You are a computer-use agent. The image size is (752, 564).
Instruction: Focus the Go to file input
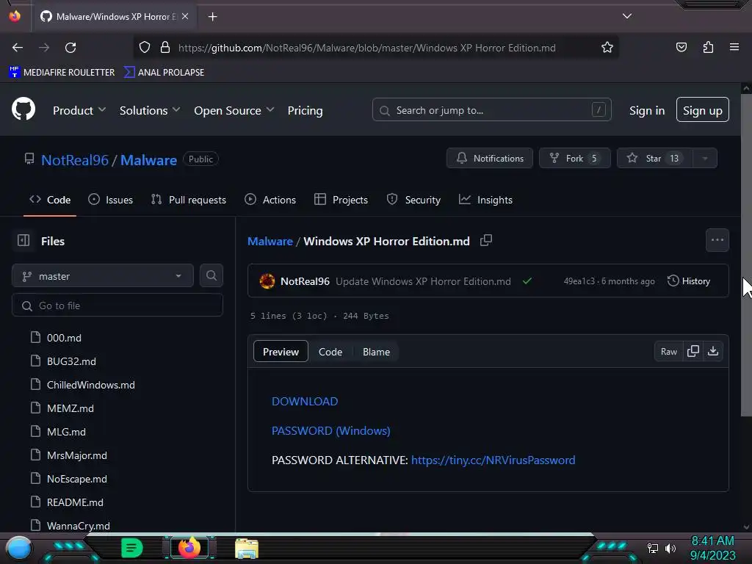(117, 305)
